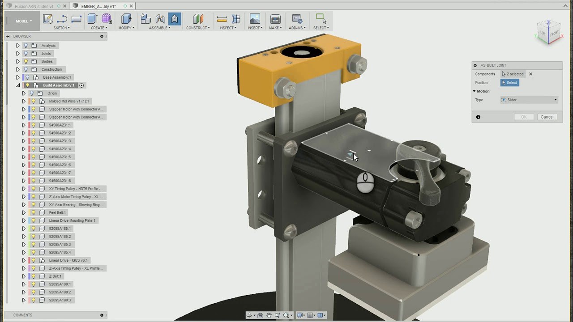Open the joint motion Type dropdown
The width and height of the screenshot is (573, 322).
point(529,100)
